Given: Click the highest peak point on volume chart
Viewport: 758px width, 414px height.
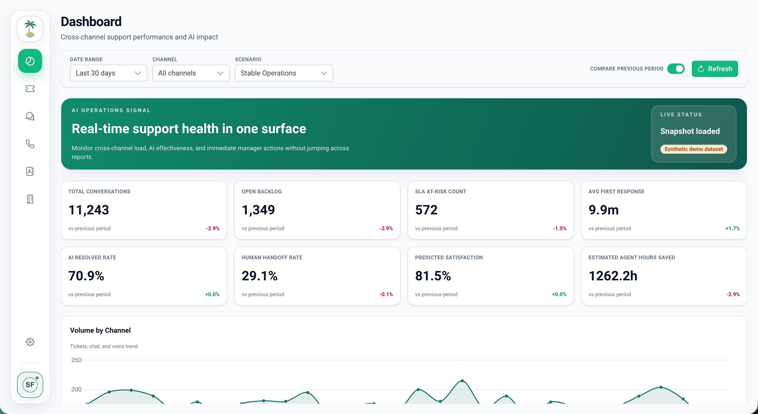Looking at the screenshot, I should click(x=462, y=381).
